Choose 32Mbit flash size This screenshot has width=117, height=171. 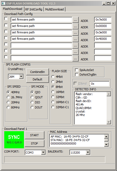pos(58,97)
